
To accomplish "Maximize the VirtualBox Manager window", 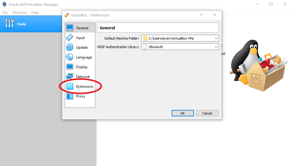I will coord(271,4).
